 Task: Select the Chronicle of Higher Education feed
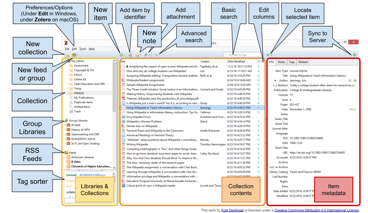(91, 166)
